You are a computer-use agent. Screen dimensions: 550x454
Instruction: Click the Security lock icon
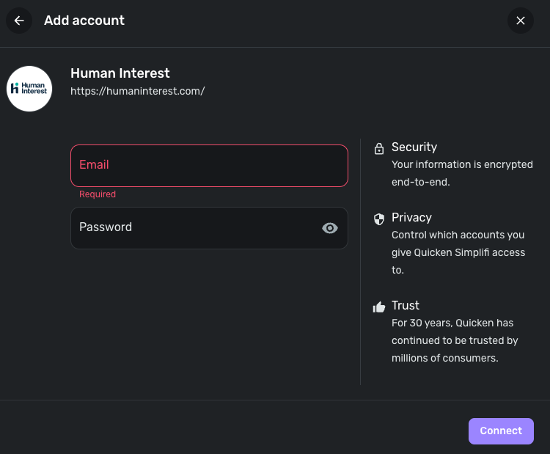379,149
